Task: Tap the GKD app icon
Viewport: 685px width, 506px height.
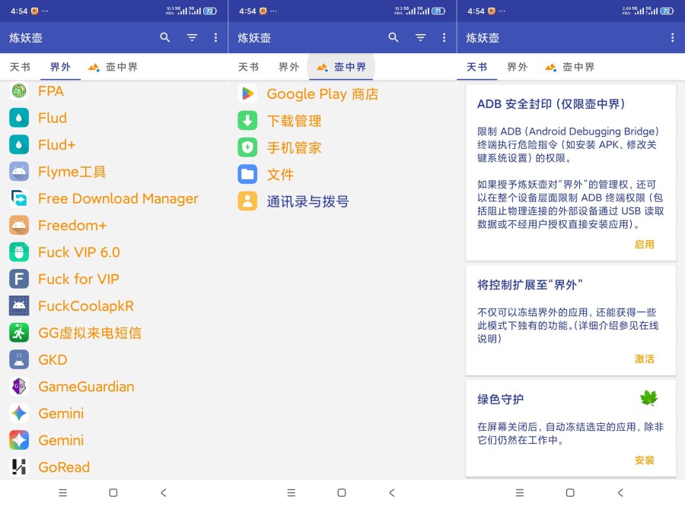Action: (x=19, y=359)
